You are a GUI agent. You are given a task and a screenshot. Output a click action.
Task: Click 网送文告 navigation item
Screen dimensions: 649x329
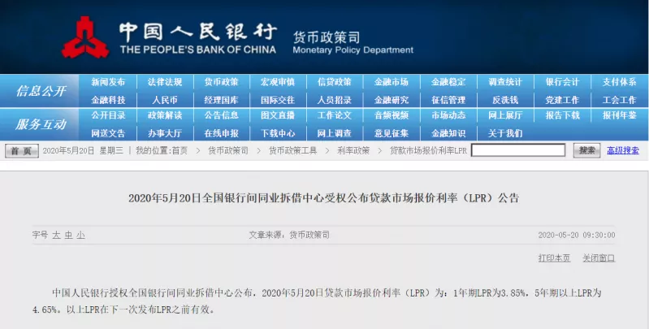tap(108, 133)
